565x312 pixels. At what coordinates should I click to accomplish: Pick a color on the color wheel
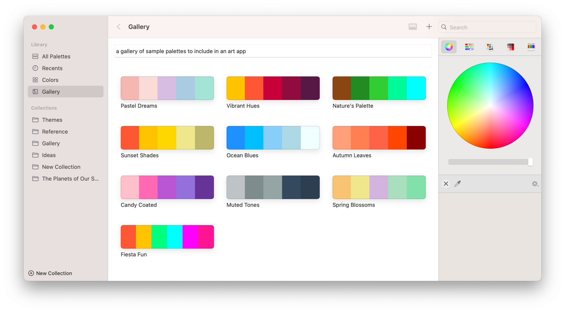tap(490, 105)
